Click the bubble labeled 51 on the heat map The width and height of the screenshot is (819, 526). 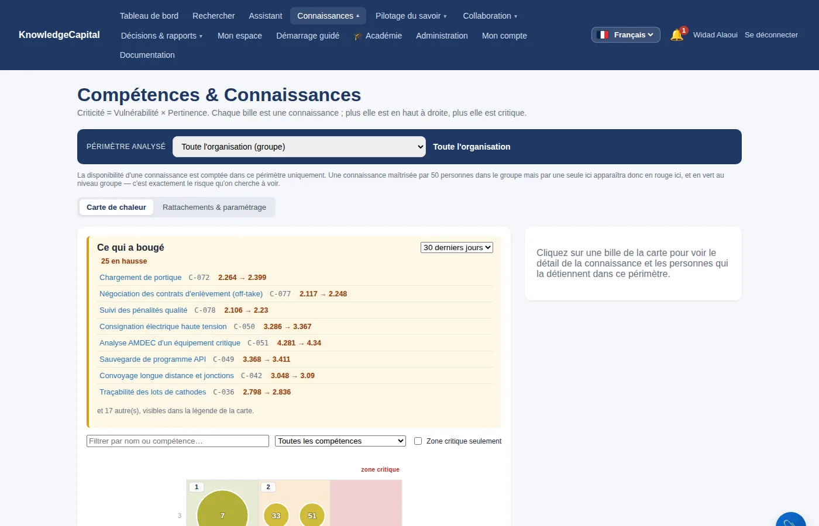pyautogui.click(x=312, y=515)
